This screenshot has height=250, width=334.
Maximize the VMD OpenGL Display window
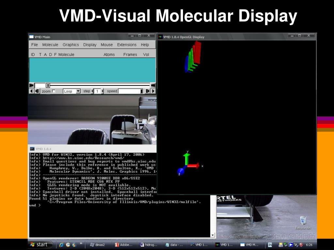299,36
